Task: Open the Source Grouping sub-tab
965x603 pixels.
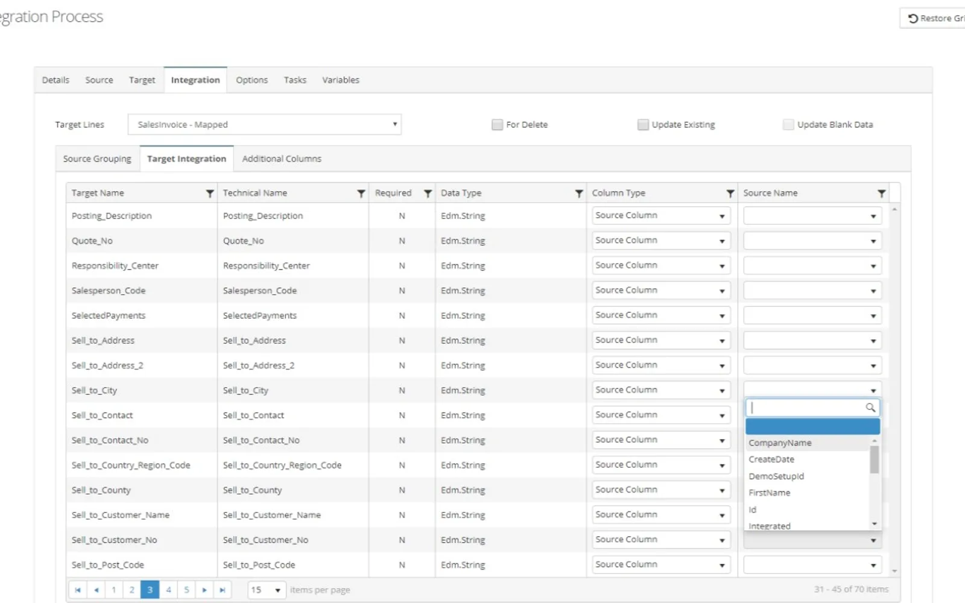Action: tap(97, 159)
